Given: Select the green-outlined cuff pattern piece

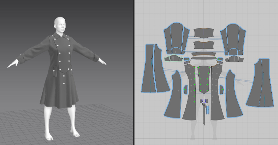Looking at the screenshot, I should click(x=173, y=58).
